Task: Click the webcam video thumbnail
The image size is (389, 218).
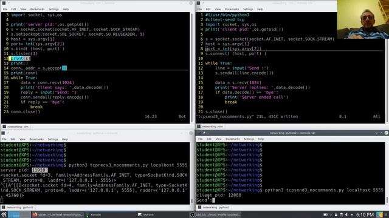Action: tap(363, 19)
